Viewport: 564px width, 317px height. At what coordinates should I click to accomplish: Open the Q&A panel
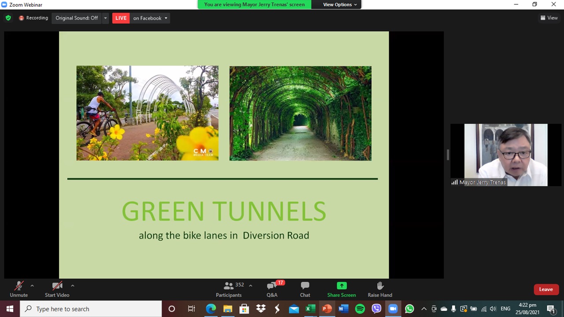tap(272, 289)
